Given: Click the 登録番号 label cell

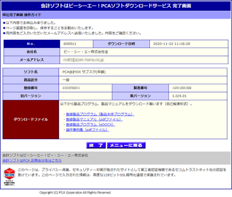Looking at the screenshot, I should (x=30, y=88).
